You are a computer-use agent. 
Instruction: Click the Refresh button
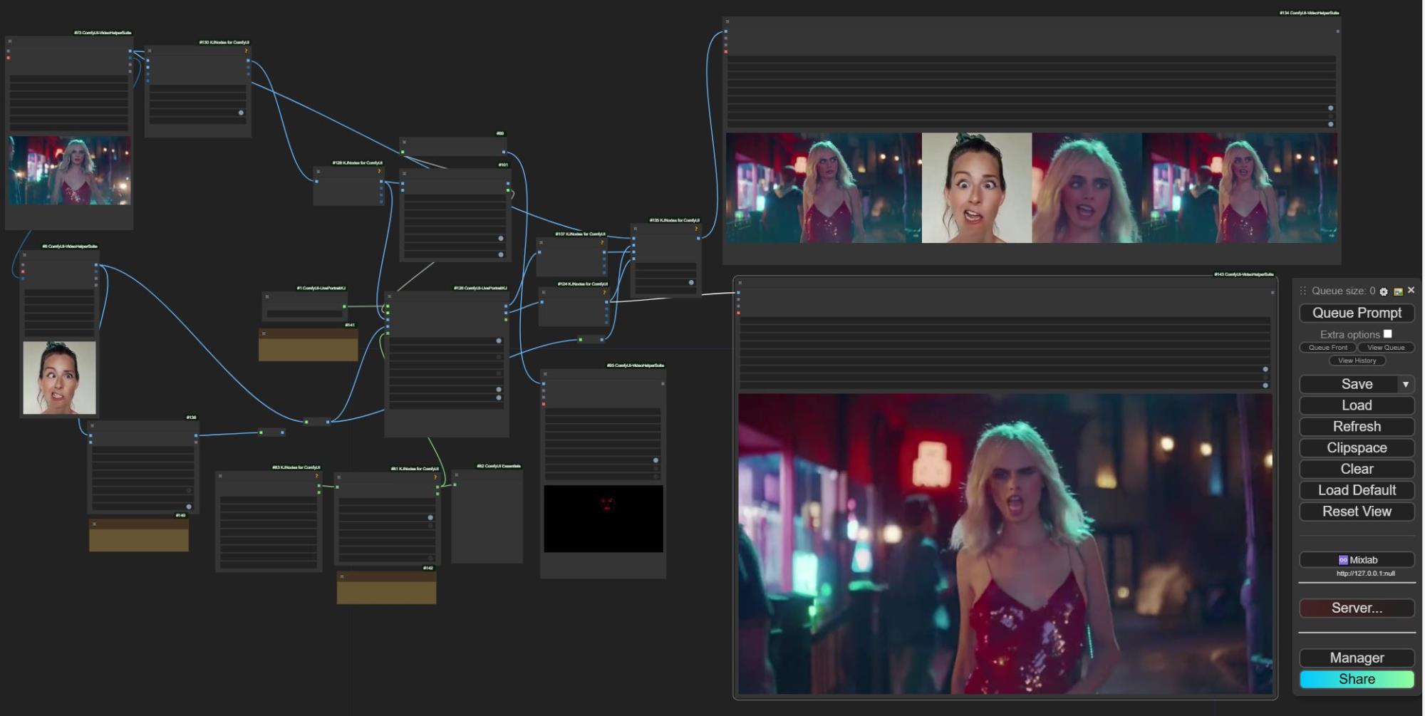click(x=1357, y=427)
